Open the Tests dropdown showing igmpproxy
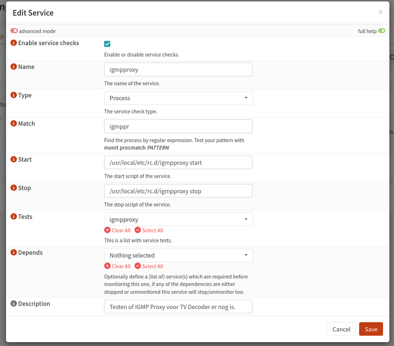This screenshot has height=346, width=394. pos(178,220)
